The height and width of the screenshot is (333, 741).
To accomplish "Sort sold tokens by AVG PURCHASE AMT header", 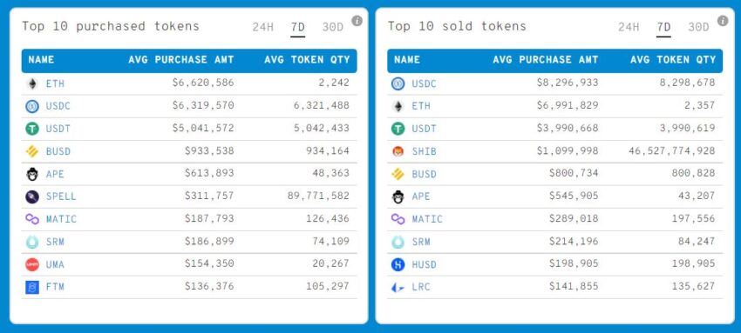I will point(546,60).
